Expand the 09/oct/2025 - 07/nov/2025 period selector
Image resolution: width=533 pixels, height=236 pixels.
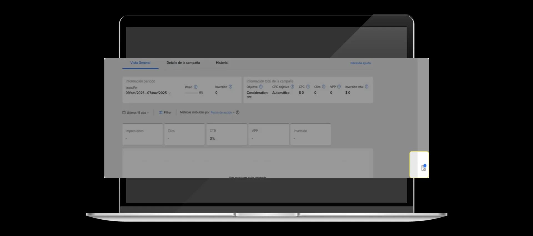pyautogui.click(x=148, y=93)
